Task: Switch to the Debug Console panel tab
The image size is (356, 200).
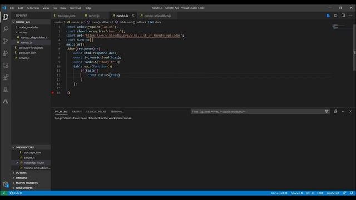Action: (96, 112)
